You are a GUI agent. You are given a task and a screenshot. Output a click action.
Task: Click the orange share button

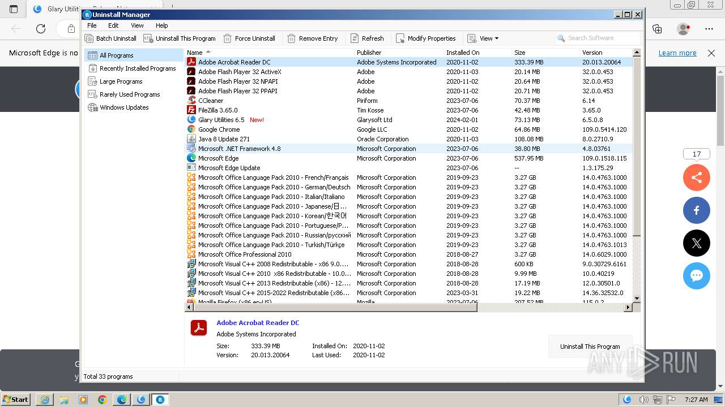point(697,177)
